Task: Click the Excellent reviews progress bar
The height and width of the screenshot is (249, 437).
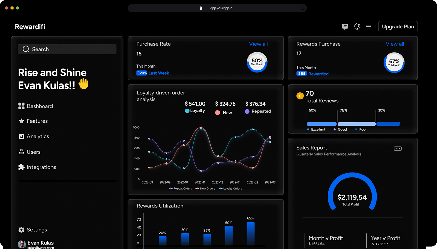Action: click(x=321, y=124)
